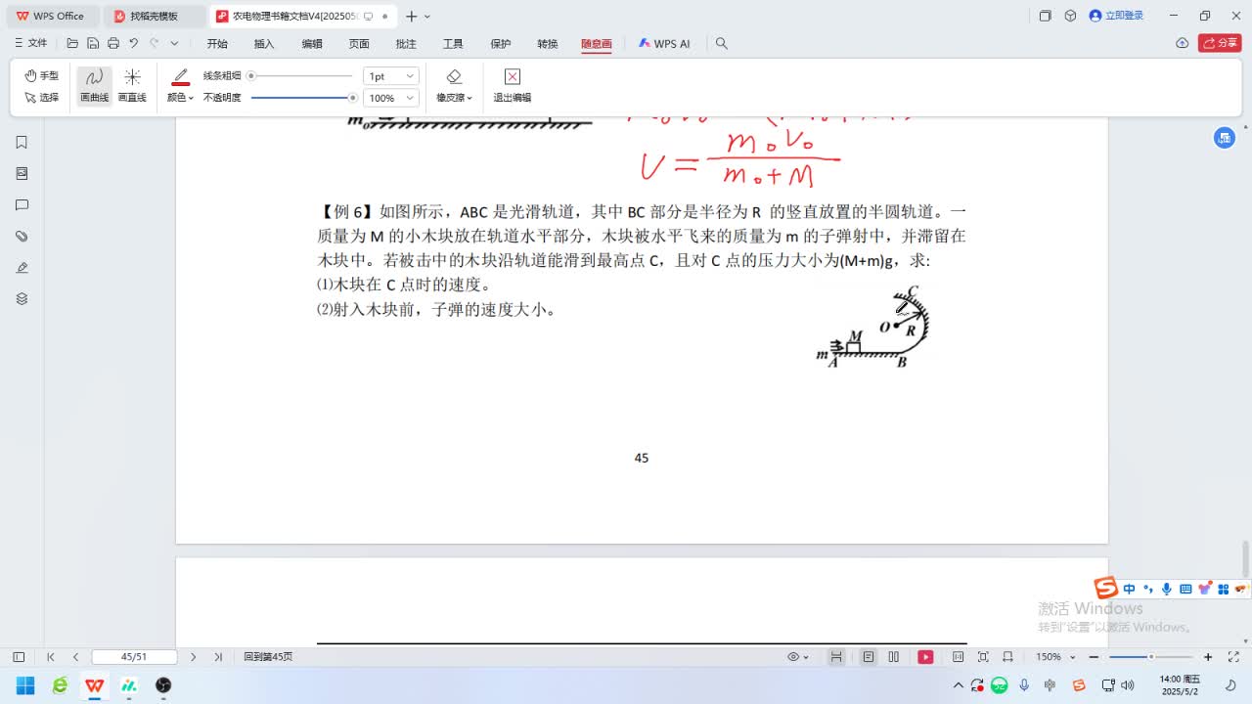
Task: Click the 45/51 page number field
Action: [x=134, y=657]
